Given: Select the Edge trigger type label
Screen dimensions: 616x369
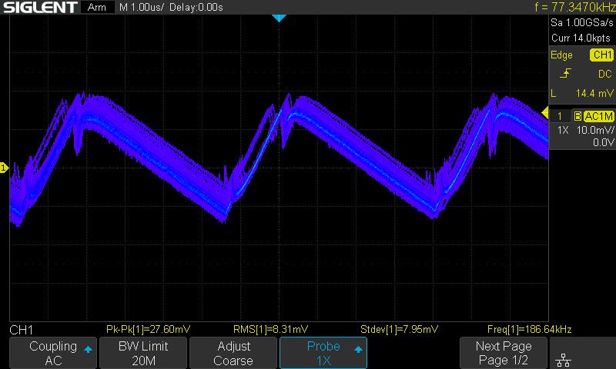Looking at the screenshot, I should 561,55.
